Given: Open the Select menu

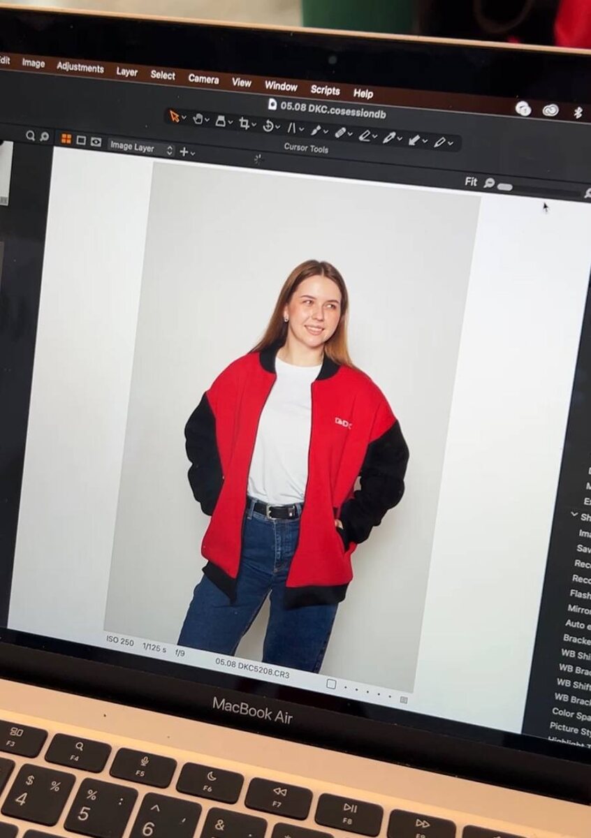Looking at the screenshot, I should coord(163,75).
